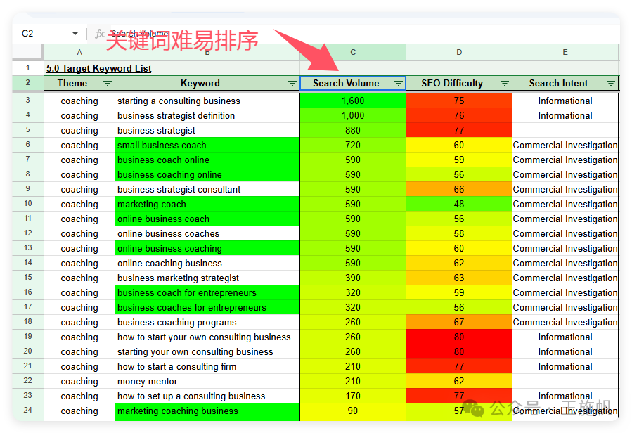Click the formula bar input
The image size is (632, 433).
click(363, 34)
